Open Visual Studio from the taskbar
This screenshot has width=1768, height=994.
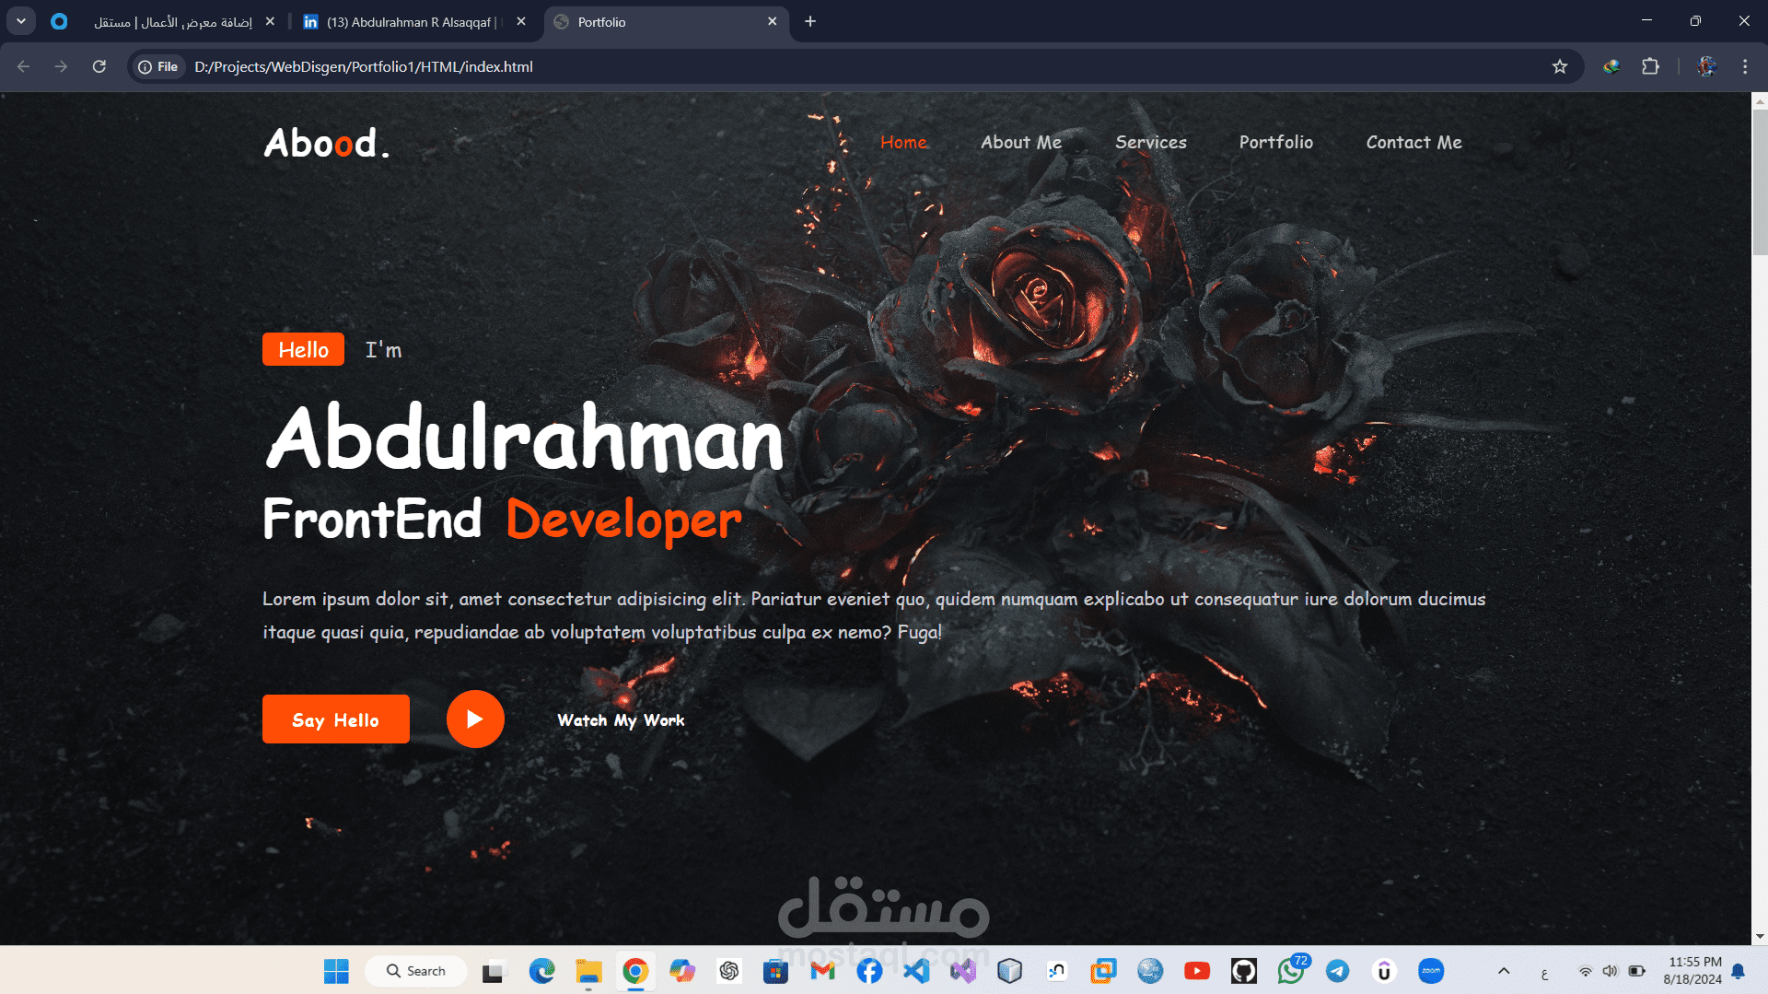pyautogui.click(x=963, y=971)
